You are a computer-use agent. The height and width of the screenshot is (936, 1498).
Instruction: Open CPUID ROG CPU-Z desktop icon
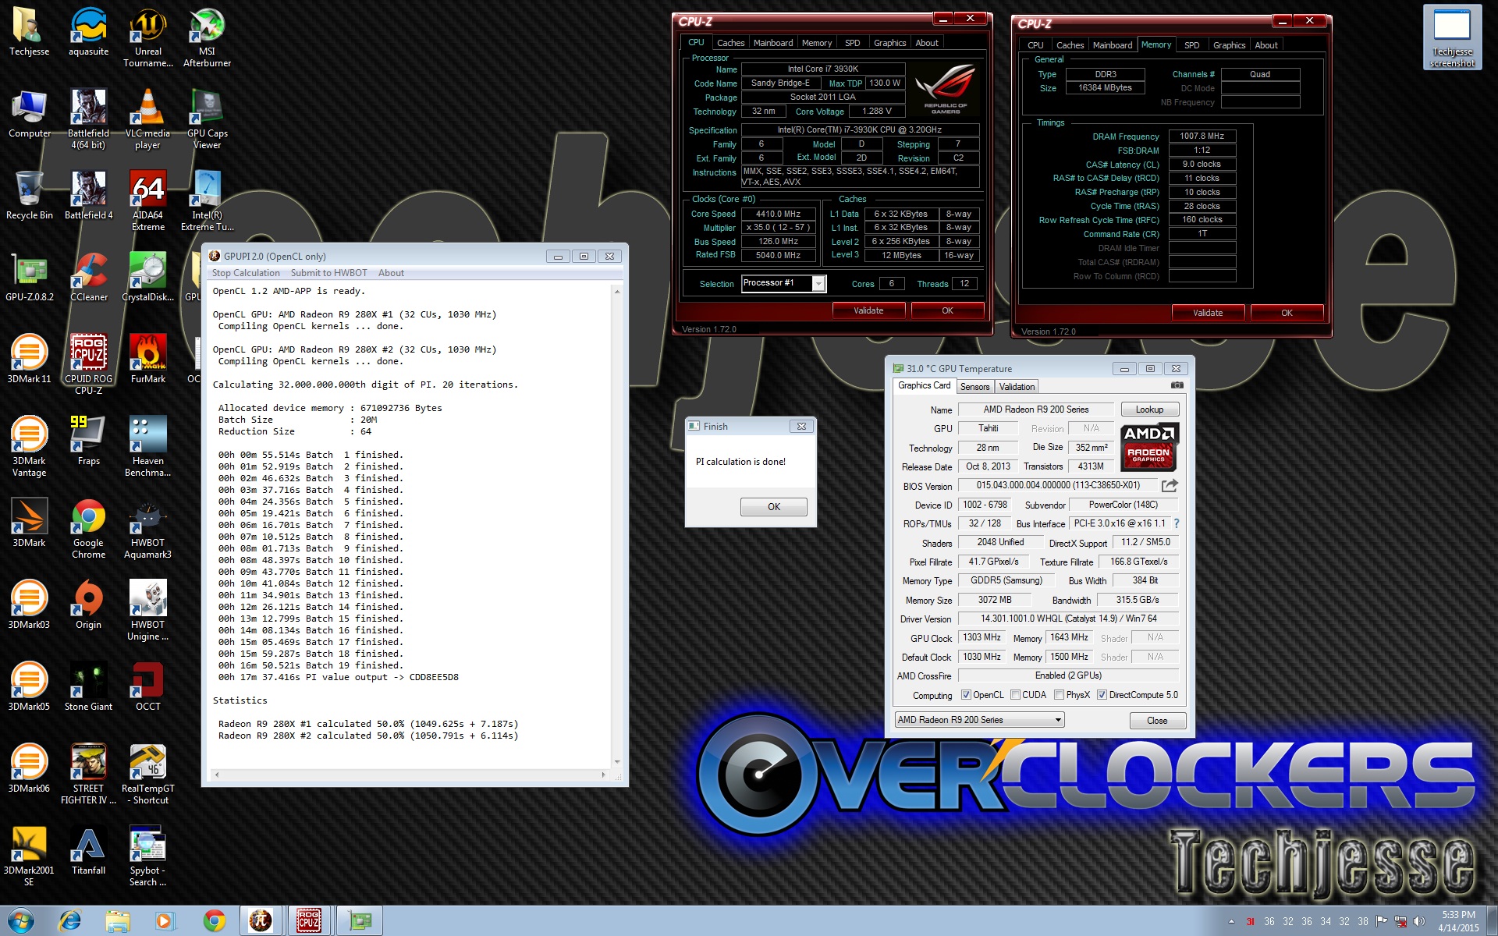click(x=88, y=366)
